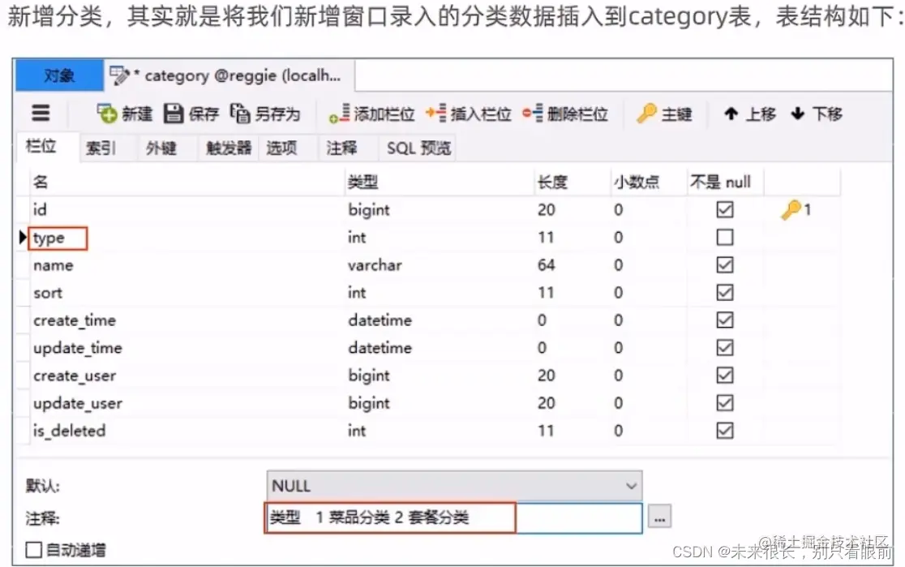The height and width of the screenshot is (567, 905).
Task: Toggle not-null checkbox for name field
Action: [x=725, y=265]
